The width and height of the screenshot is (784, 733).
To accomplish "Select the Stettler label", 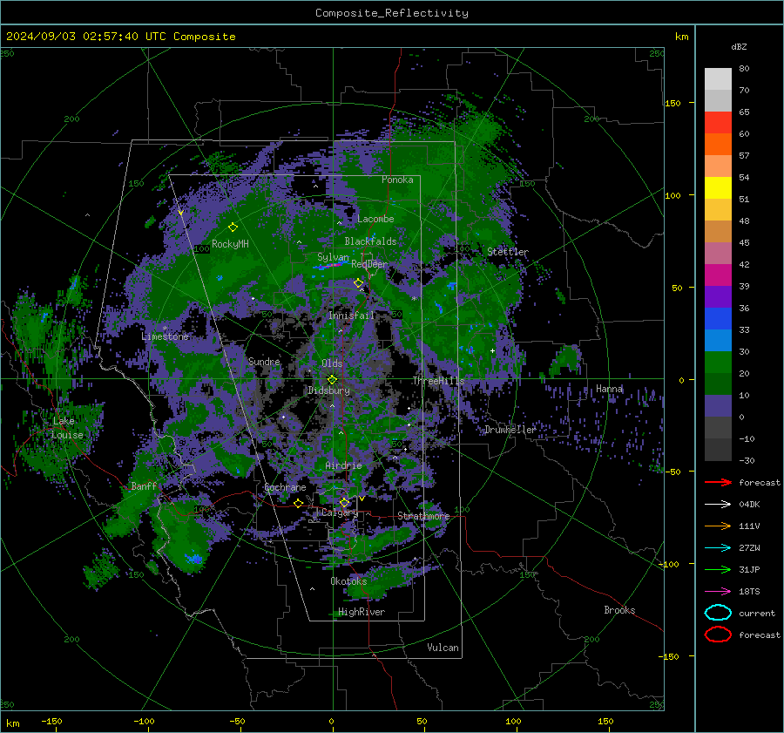I will pyautogui.click(x=508, y=252).
